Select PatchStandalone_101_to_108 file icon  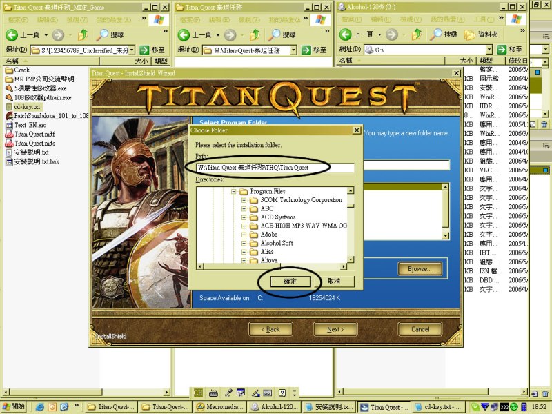pos(9,116)
